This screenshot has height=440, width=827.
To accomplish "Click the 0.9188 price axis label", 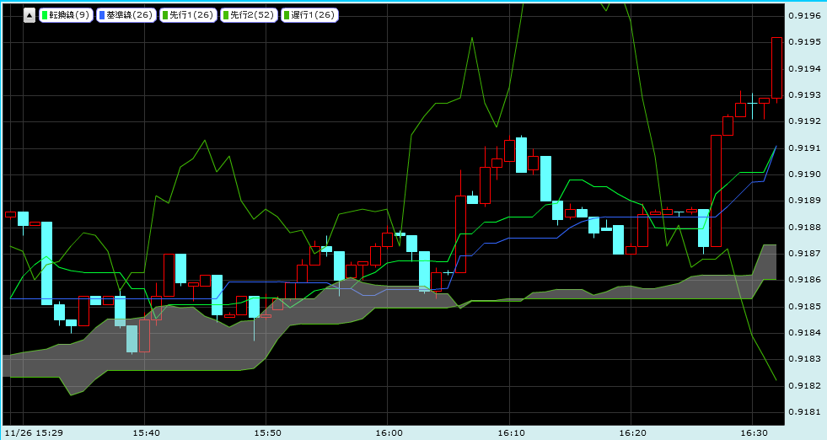I will click(805, 228).
